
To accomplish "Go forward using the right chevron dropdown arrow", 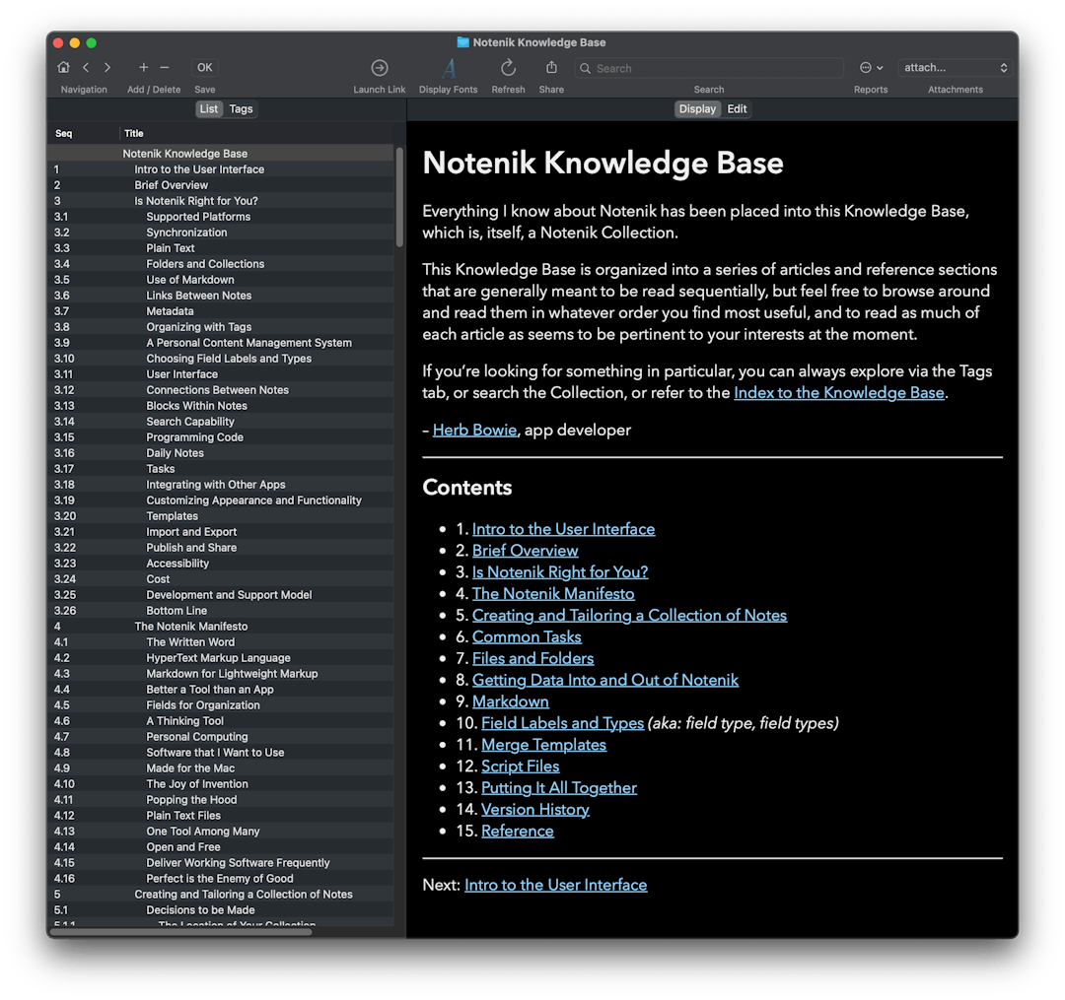I will pyautogui.click(x=107, y=68).
